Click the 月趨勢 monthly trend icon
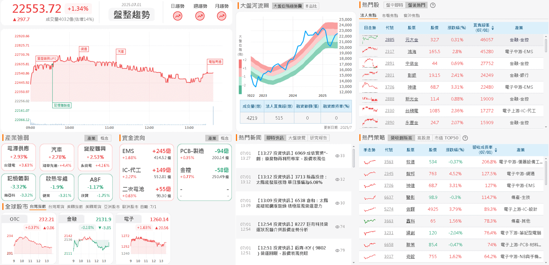This screenshot has width=549, height=265. (222, 16)
